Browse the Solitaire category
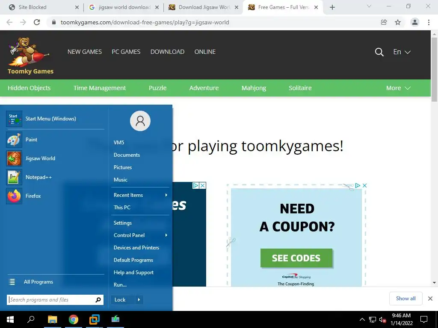 click(300, 88)
